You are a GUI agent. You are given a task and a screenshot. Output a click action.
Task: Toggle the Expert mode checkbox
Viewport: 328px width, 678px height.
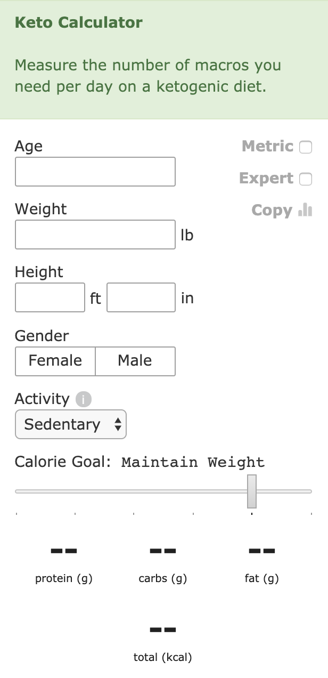[306, 179]
